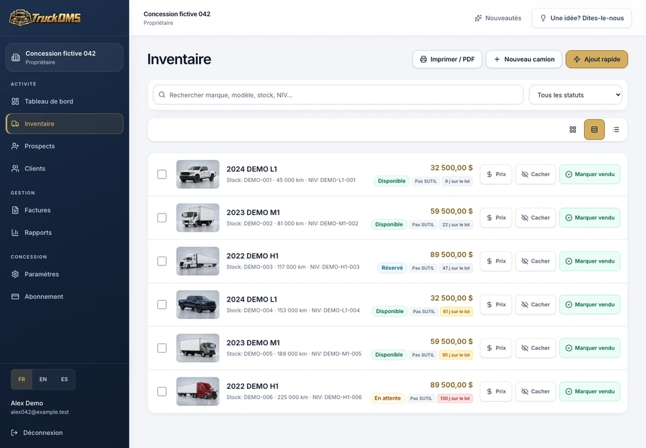Click the lightning icon on Ajout rapide
Viewport: 646px width, 448px height.
(577, 59)
